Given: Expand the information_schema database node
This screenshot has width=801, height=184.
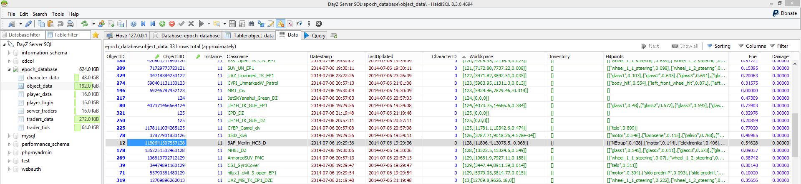Looking at the screenshot, I should pos(9,53).
